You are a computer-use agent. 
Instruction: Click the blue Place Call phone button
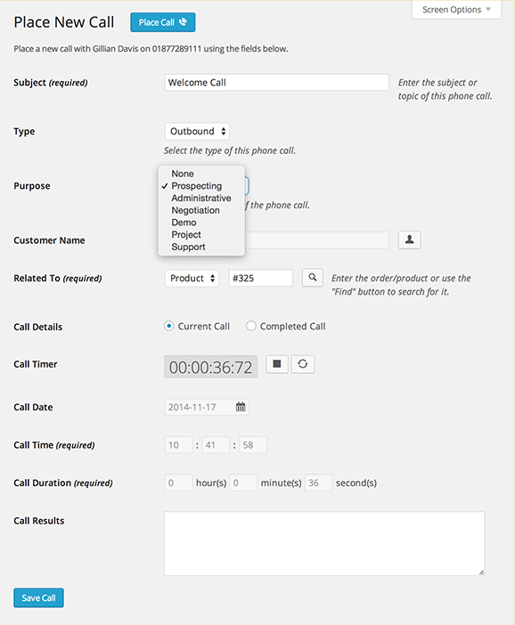click(x=163, y=22)
